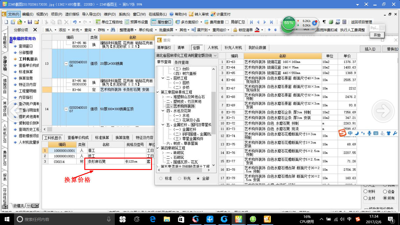The height and width of the screenshot is (225, 400).
Task: Select the 补充 radio button
Action: click(x=179, y=178)
